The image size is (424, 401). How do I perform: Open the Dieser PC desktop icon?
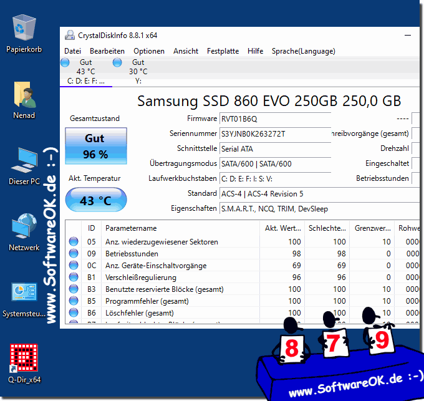[24, 160]
